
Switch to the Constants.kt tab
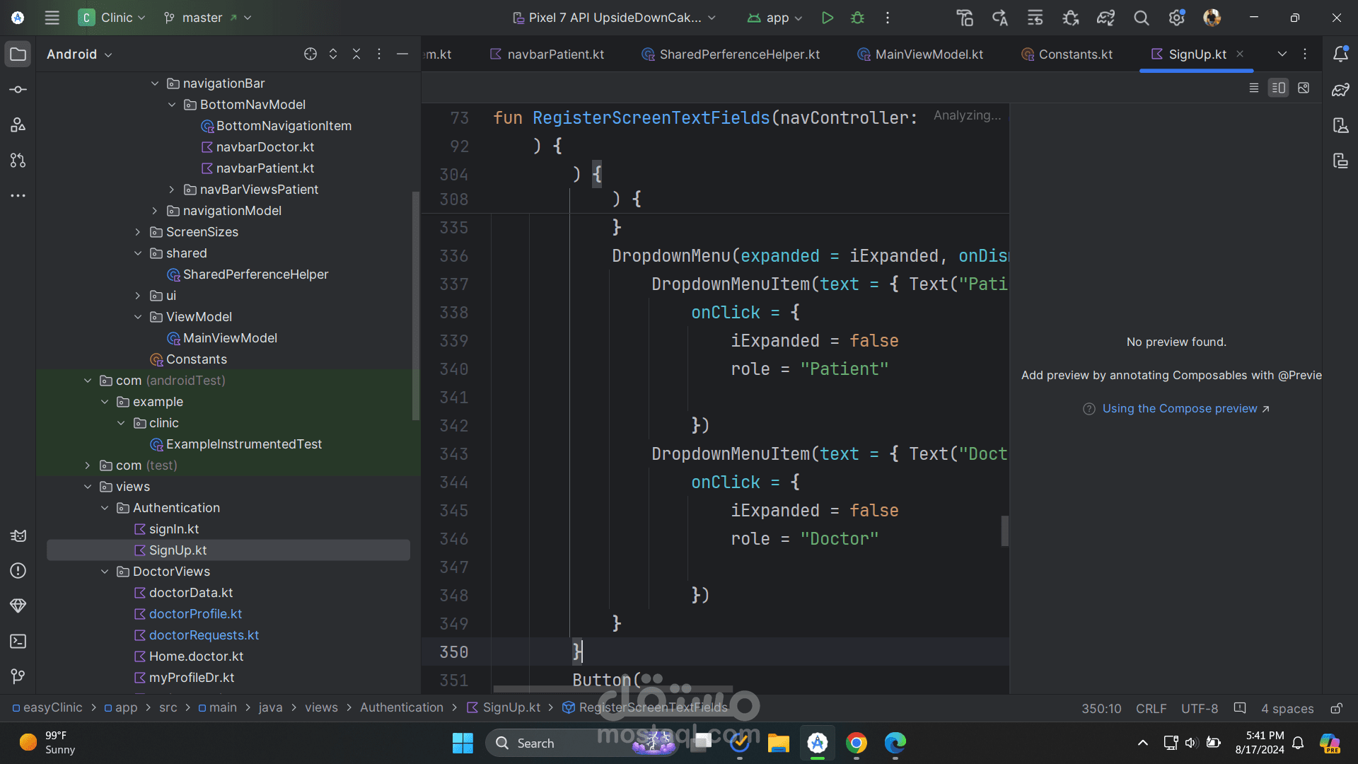[x=1074, y=54]
